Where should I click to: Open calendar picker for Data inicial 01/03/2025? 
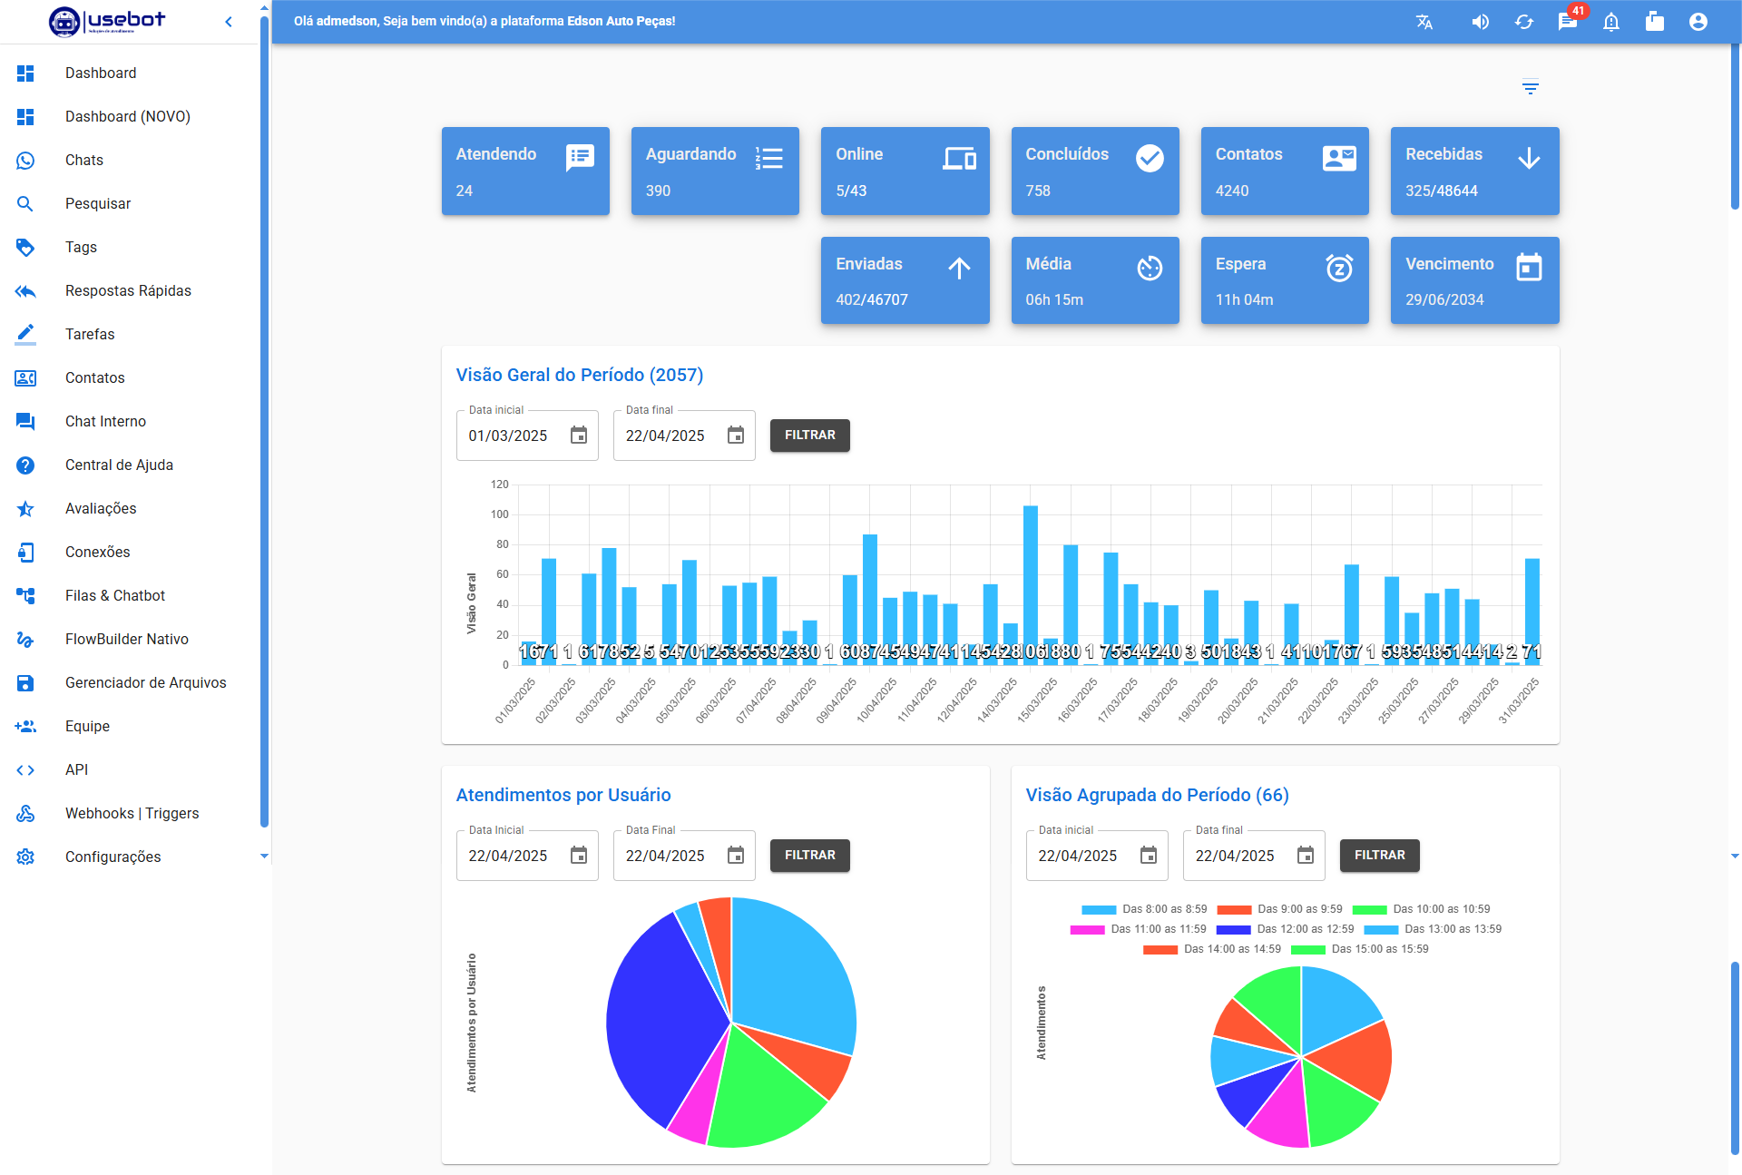coord(579,436)
